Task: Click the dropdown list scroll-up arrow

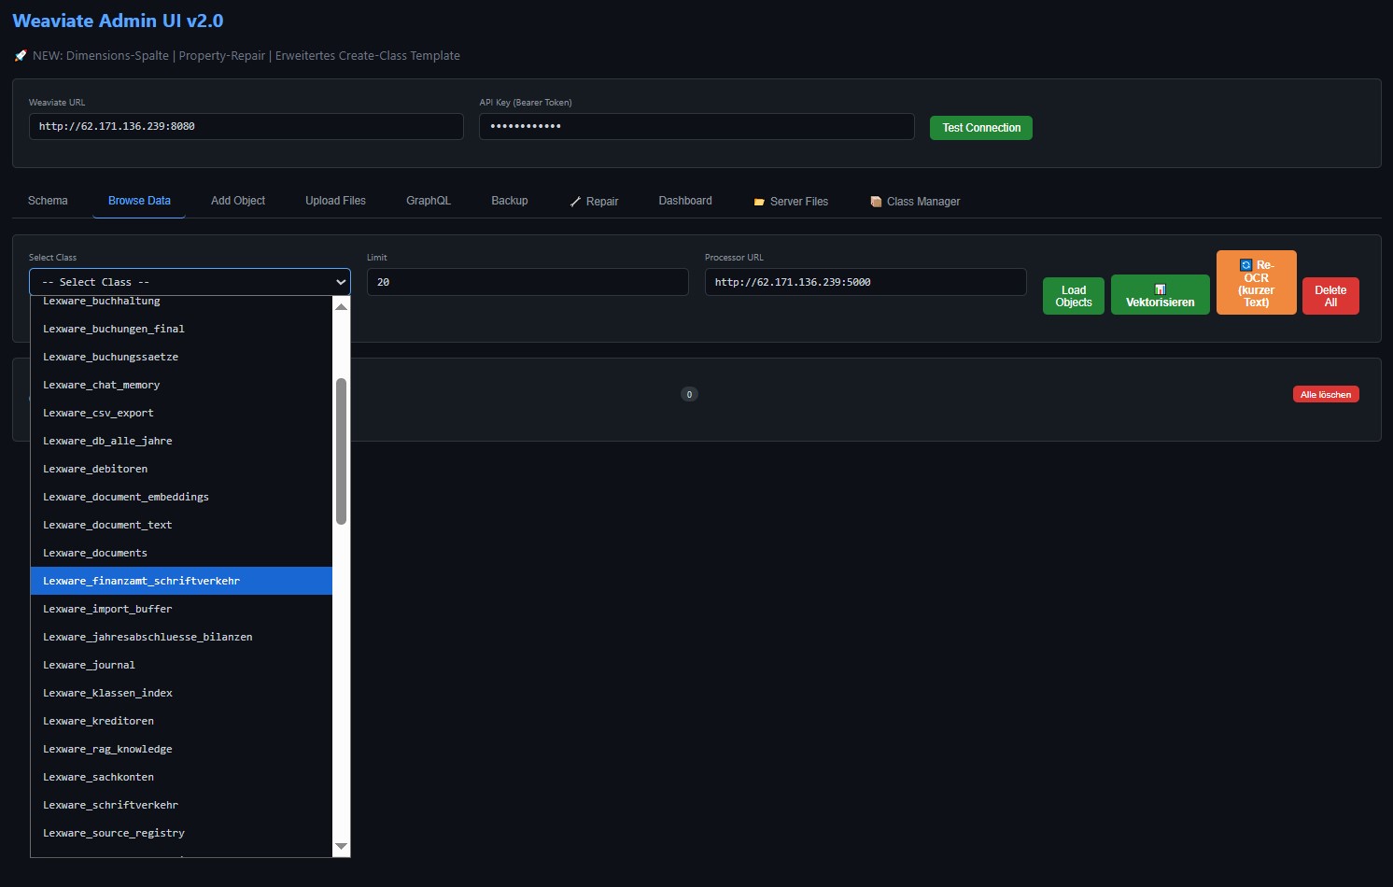Action: (341, 306)
